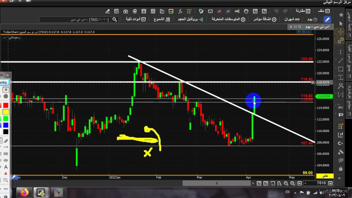Click the أدوات ذكية smart tools button
This screenshot has height=198, width=352.
(133, 19)
